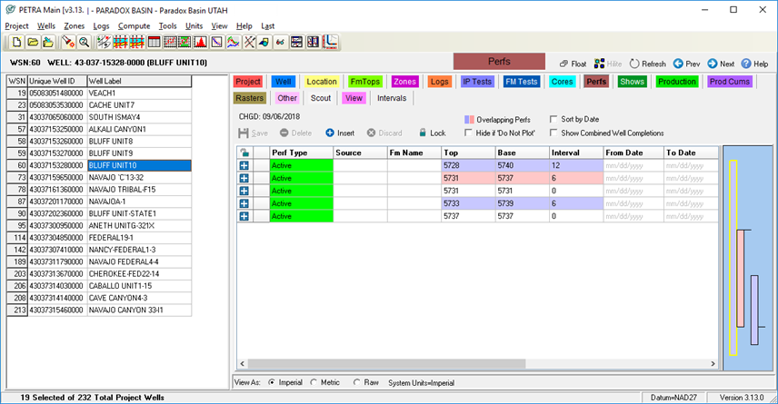Click the magnifier search wells icon
The width and height of the screenshot is (778, 404).
pos(85,43)
